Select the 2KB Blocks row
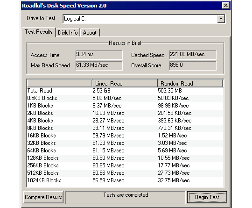 (x=125, y=113)
